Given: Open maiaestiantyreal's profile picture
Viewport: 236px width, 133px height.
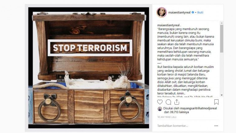Looking at the screenshot, I should [161, 12].
